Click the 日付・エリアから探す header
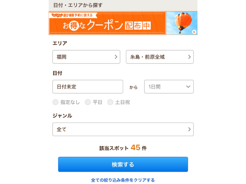The image size is (246, 184). click(78, 5)
